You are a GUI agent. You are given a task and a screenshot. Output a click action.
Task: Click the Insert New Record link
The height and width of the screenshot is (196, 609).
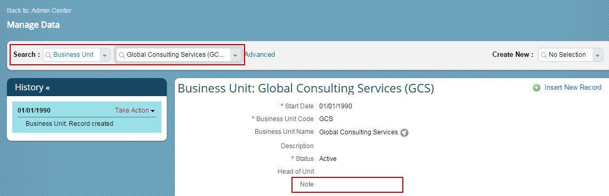click(573, 88)
